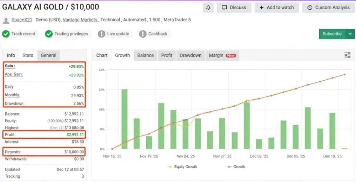This screenshot has height=182, width=356.
Task: Switch to the Drawdown chart tab
Action: pos(190,55)
